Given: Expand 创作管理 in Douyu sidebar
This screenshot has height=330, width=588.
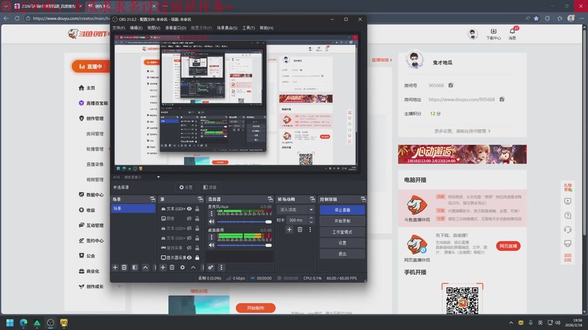Looking at the screenshot, I should pos(95,118).
